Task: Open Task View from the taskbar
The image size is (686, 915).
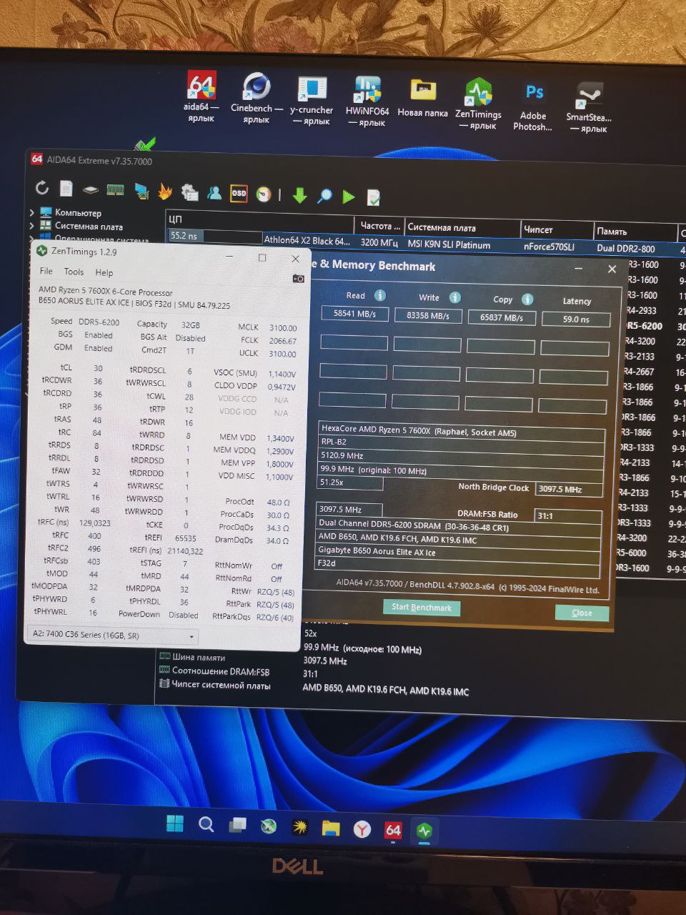Action: coord(237,826)
